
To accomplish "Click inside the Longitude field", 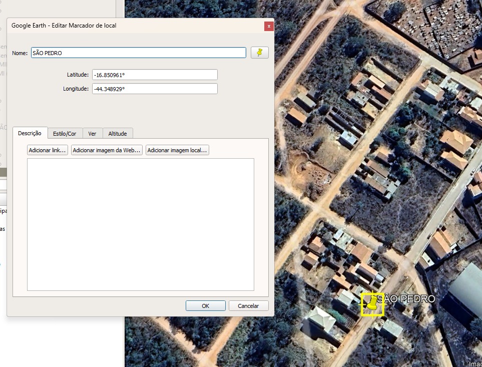I will tap(155, 89).
